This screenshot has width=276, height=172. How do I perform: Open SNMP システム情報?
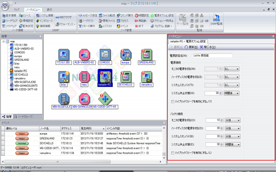(45, 16)
